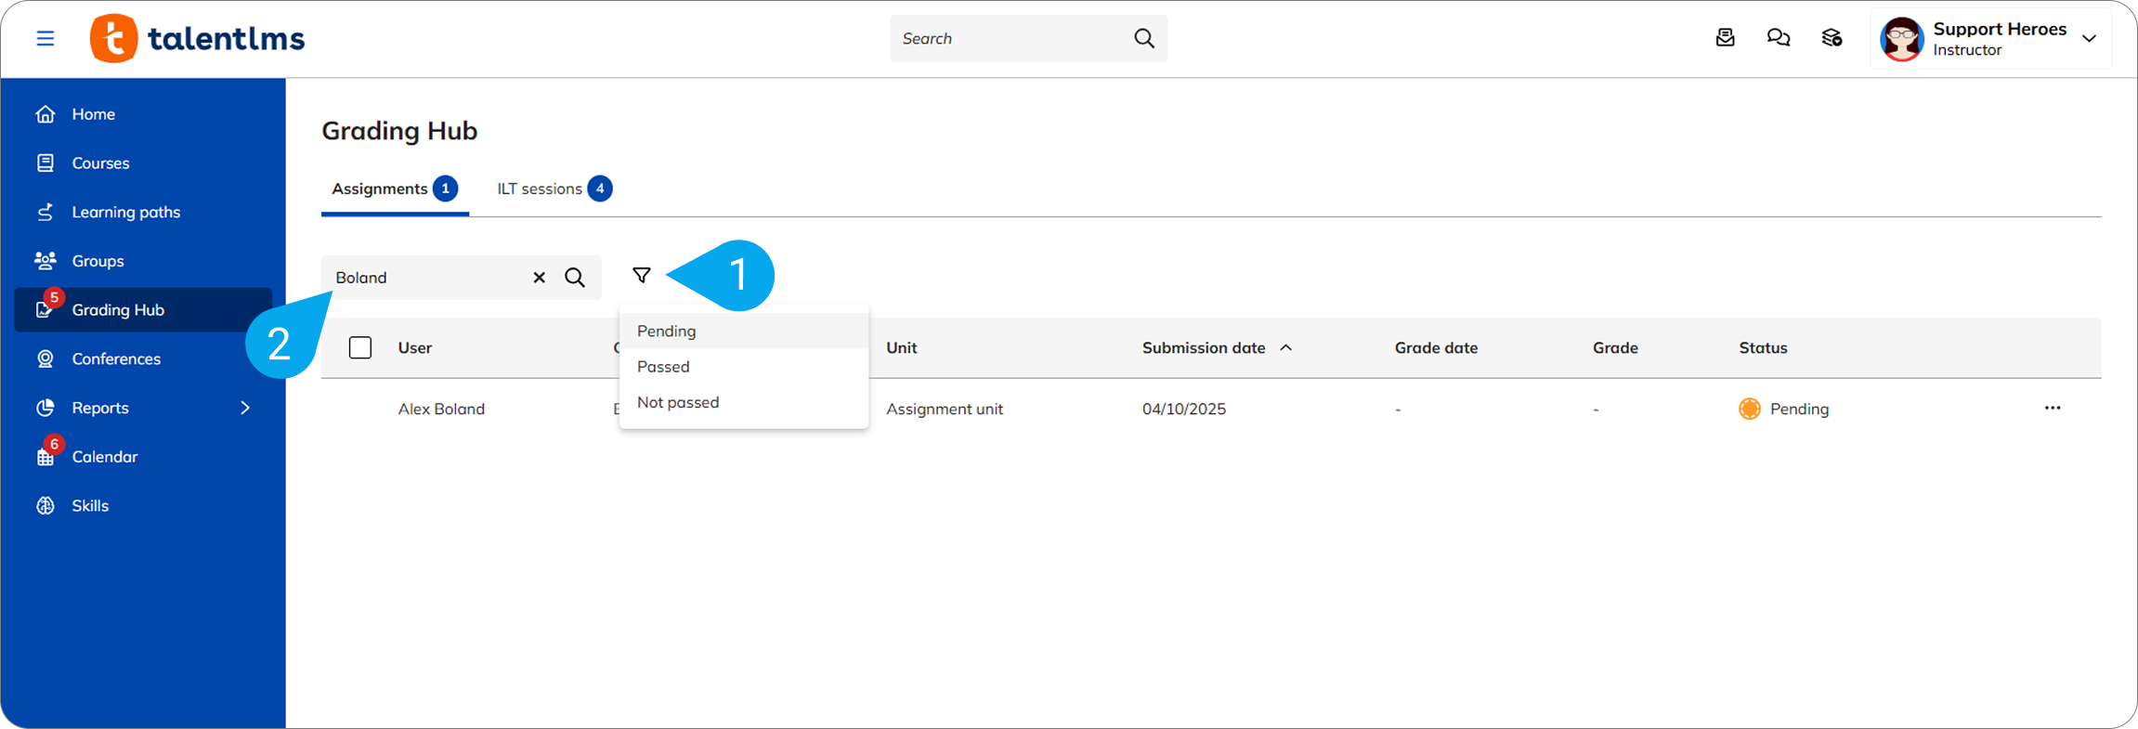Pick the Not passed filter option
Viewport: 2138px width, 729px height.
click(x=678, y=402)
